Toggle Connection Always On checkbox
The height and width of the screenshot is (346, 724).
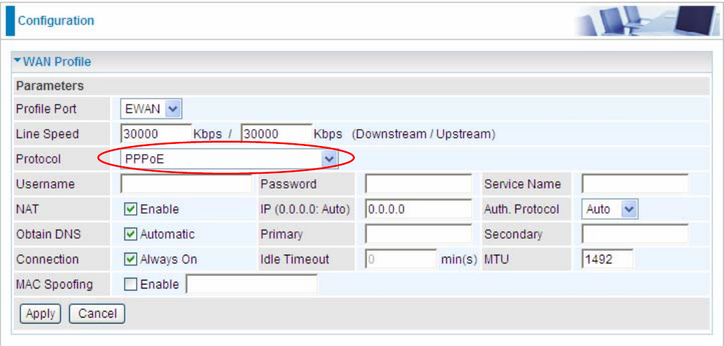(131, 259)
